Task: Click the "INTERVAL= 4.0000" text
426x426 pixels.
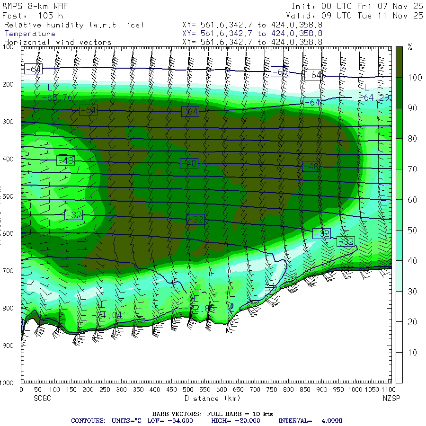Action: [x=310, y=421]
